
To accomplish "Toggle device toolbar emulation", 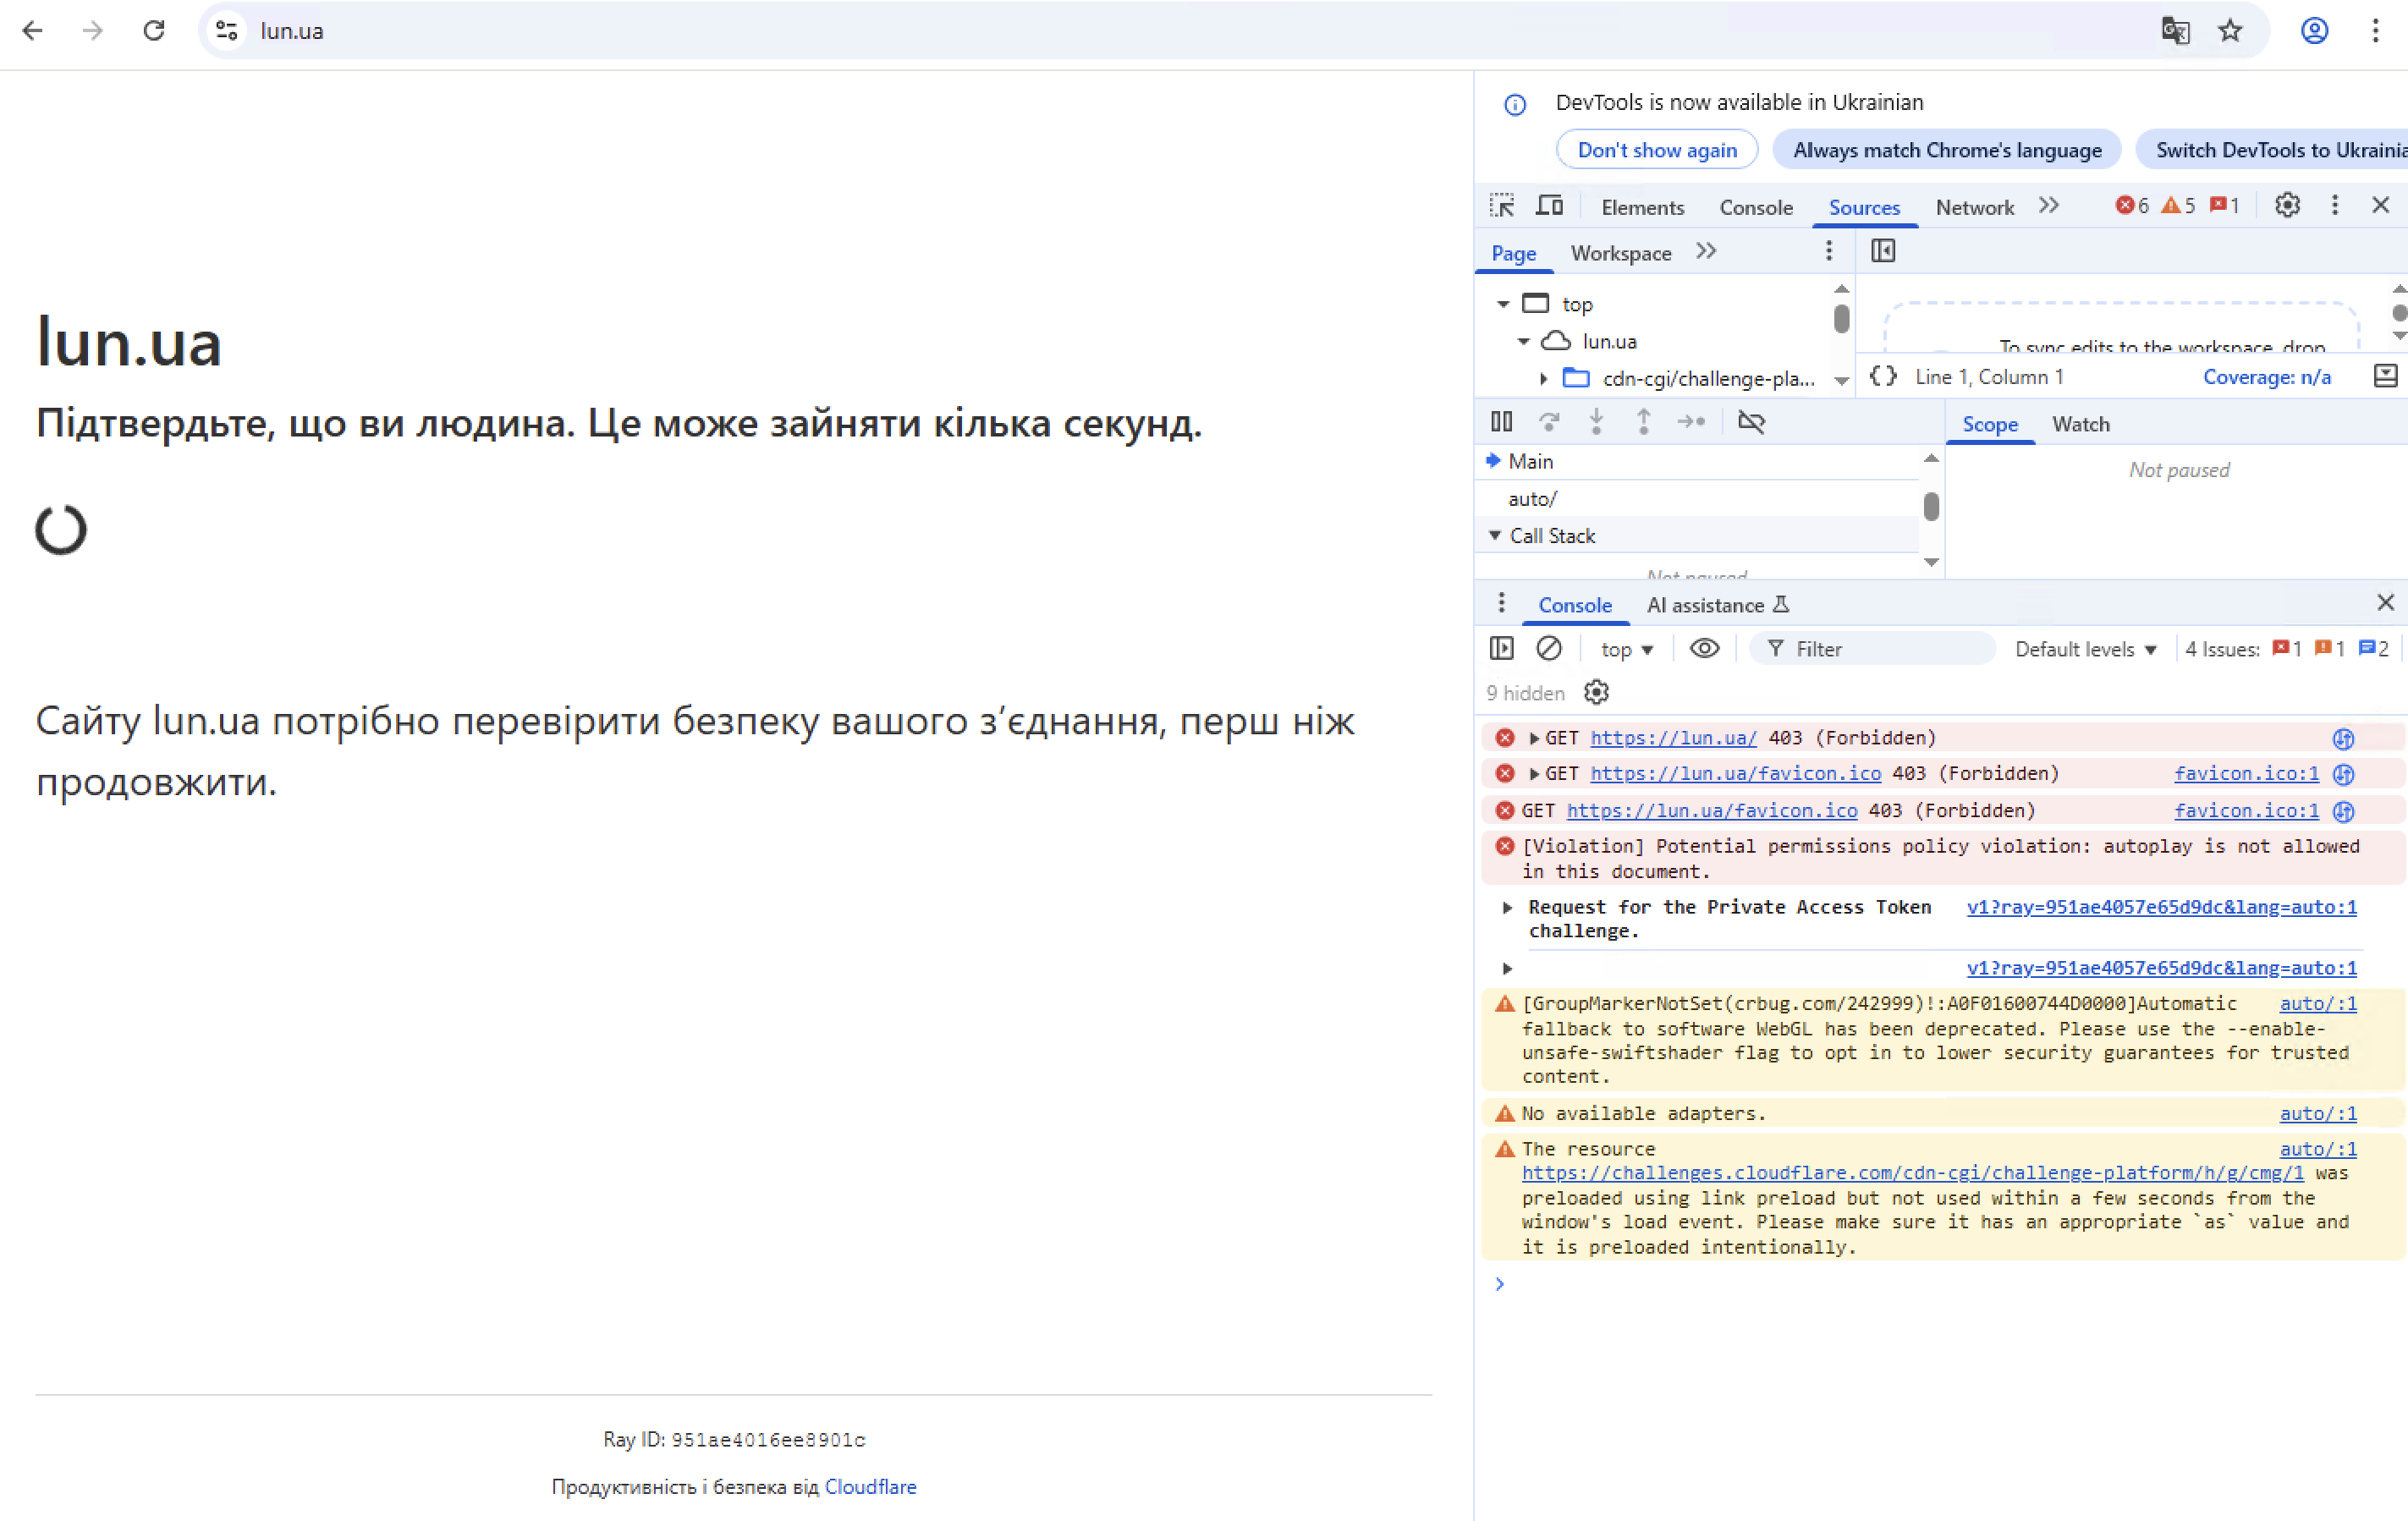I will [x=1549, y=206].
